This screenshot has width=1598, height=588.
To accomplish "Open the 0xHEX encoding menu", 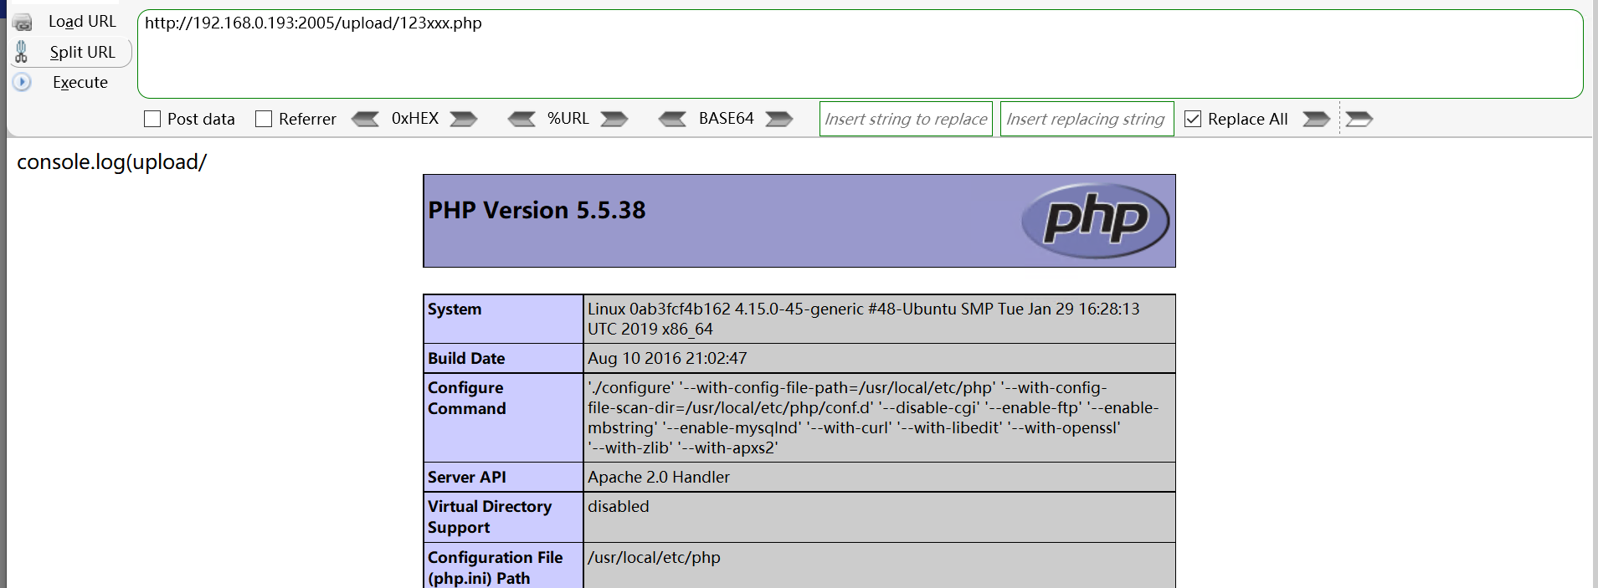I will tap(415, 119).
